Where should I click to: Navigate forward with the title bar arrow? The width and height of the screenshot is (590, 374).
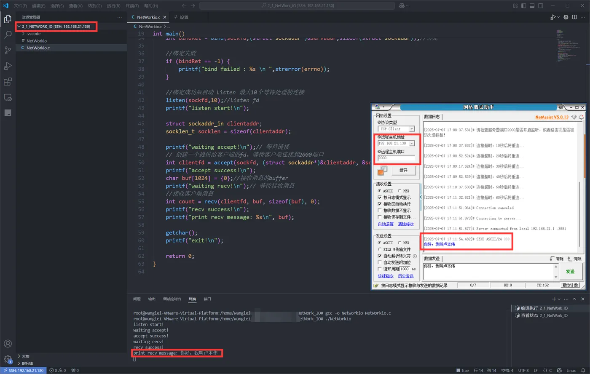(x=193, y=5)
